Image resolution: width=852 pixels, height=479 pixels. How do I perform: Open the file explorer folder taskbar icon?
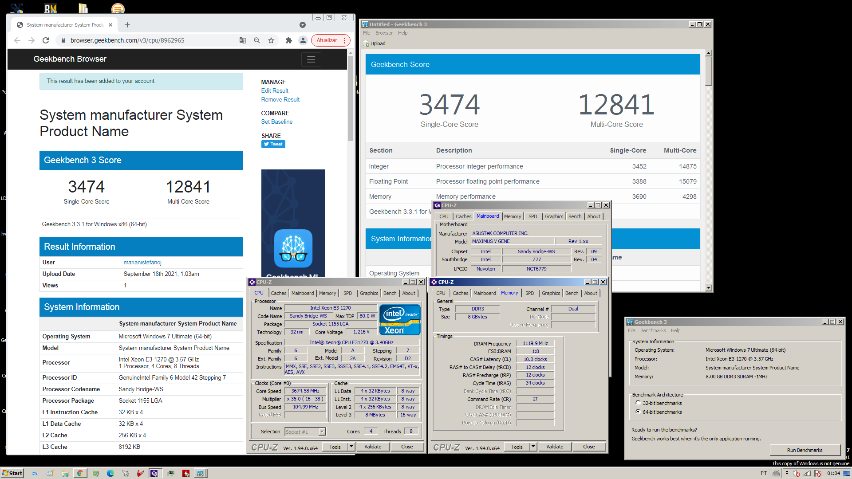[65, 473]
